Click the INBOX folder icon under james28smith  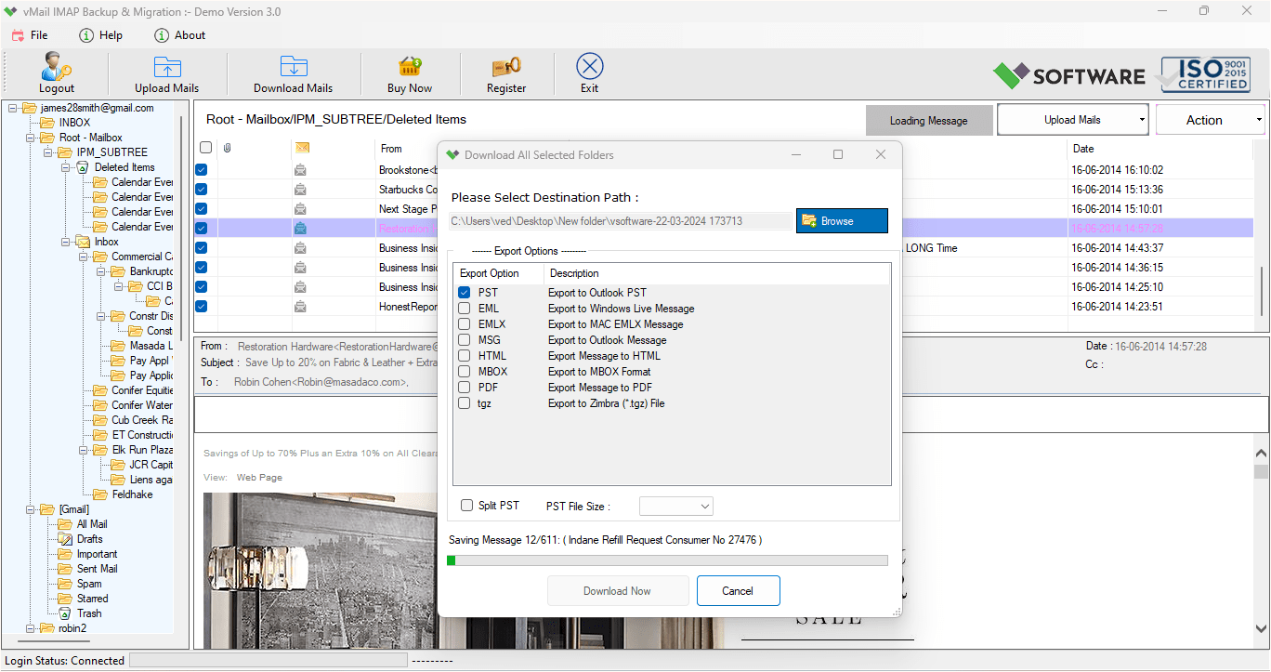click(x=47, y=123)
